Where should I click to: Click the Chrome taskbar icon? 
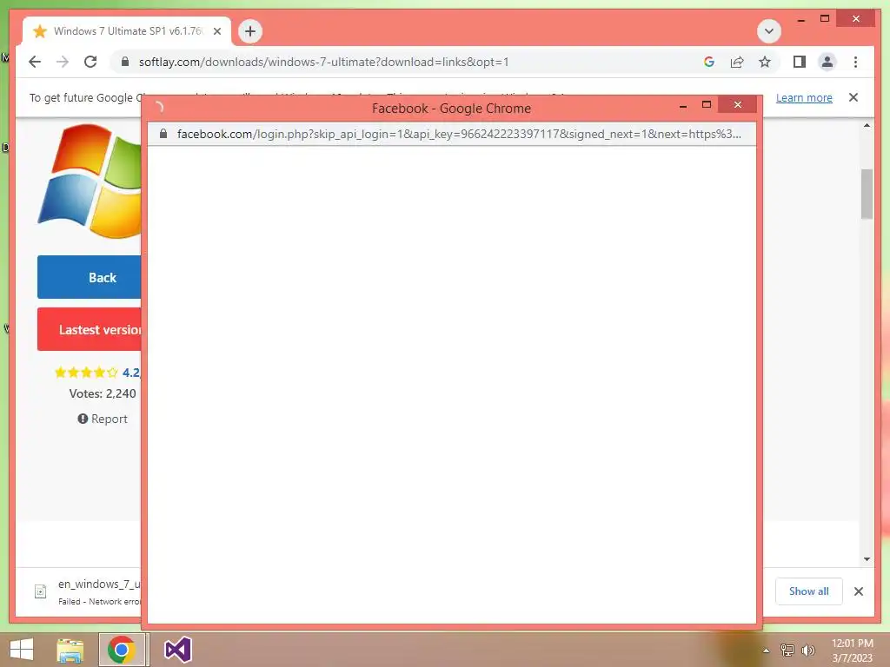click(122, 650)
